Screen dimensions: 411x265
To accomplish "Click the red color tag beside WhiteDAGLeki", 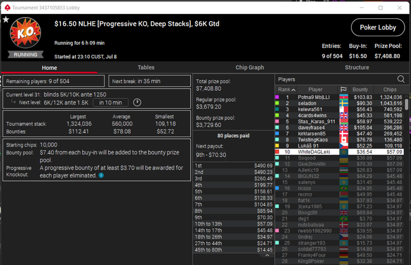I will (x=277, y=152).
